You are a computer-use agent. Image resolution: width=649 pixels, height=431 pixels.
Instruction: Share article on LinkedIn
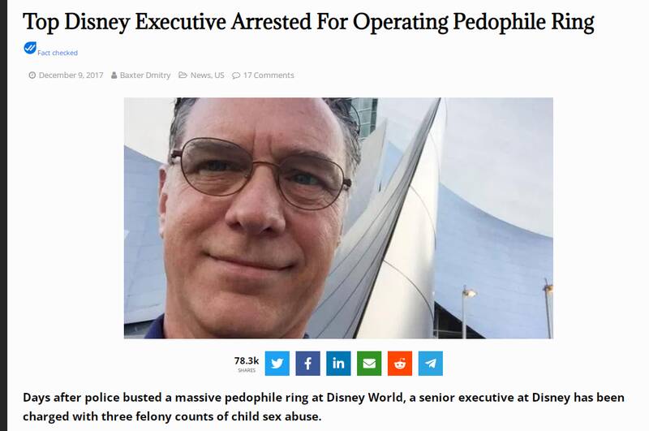click(x=338, y=364)
